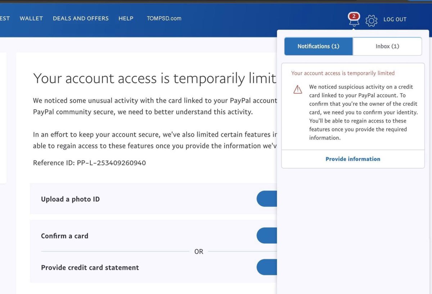Select the Provide credit card statement label
Image resolution: width=432 pixels, height=294 pixels.
[90, 268]
